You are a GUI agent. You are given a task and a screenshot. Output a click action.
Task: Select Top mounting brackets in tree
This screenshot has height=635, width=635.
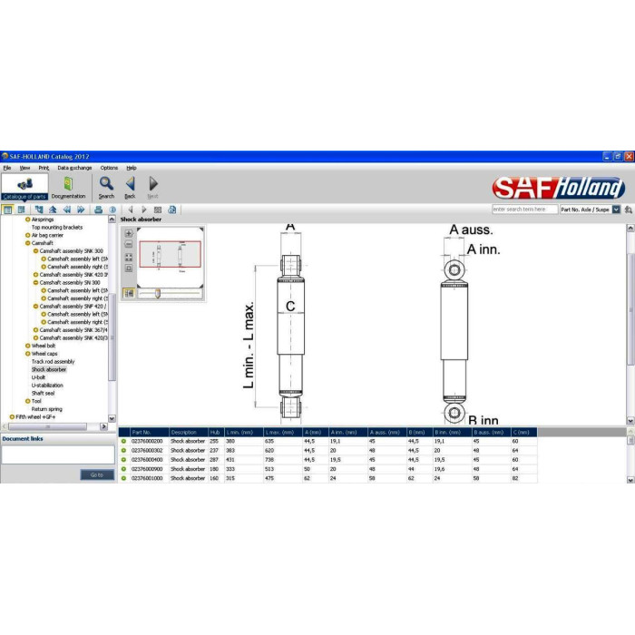pos(57,227)
